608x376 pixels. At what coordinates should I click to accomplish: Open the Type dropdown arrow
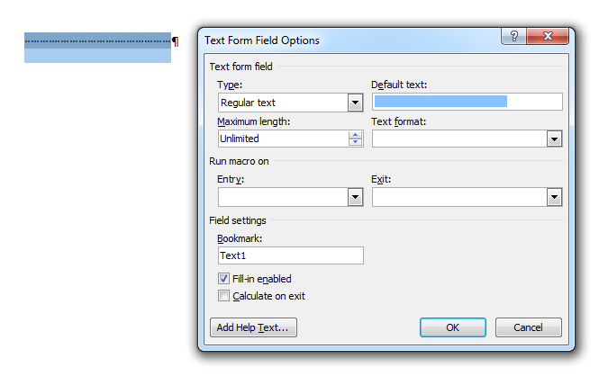(355, 103)
